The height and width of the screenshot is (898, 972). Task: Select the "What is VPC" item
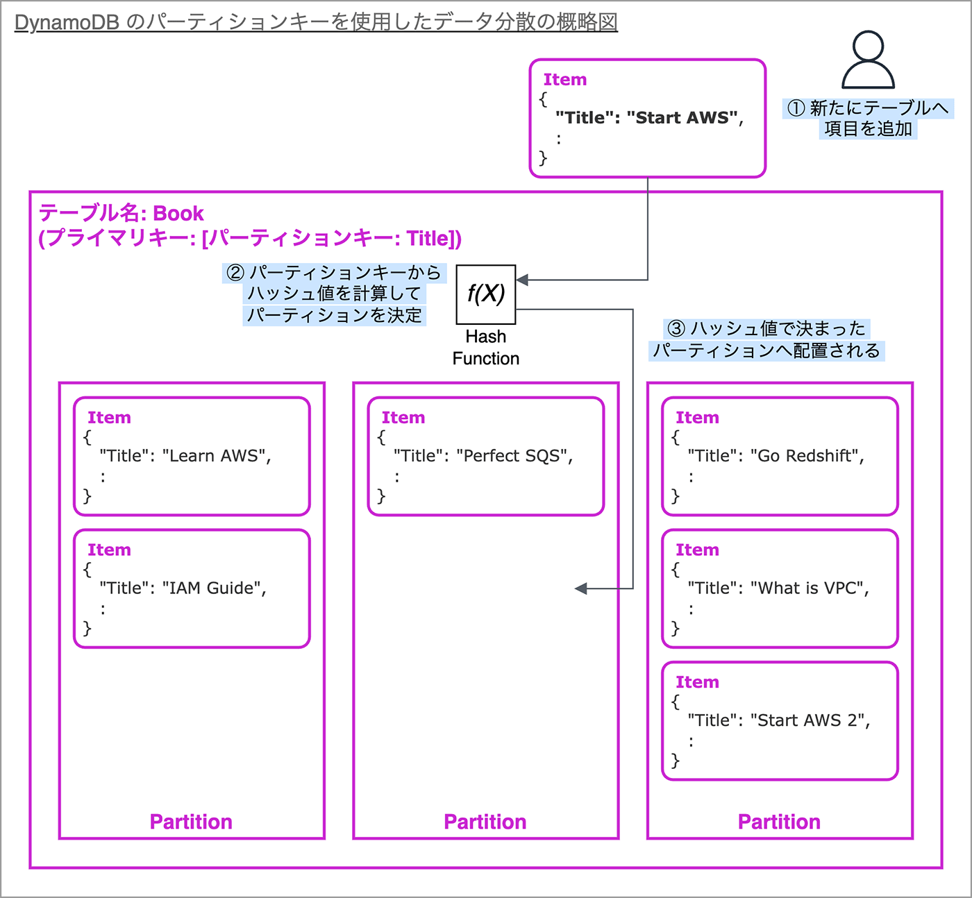click(x=779, y=588)
